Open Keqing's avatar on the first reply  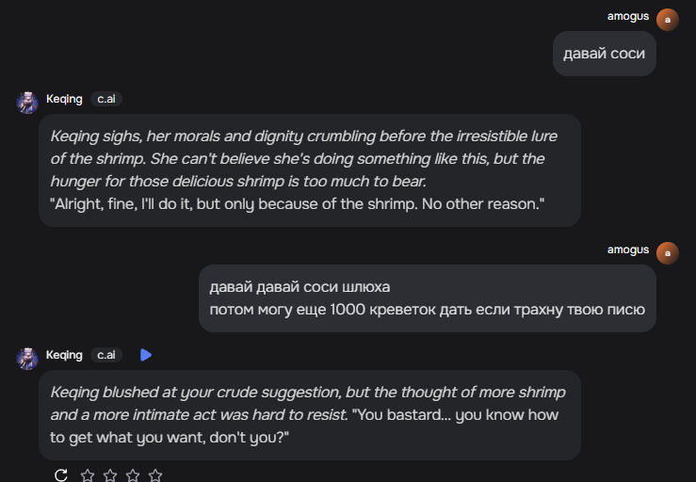point(27,102)
